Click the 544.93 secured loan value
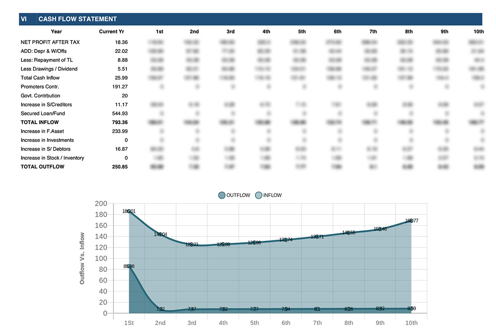Image resolution: width=496 pixels, height=330 pixels. tap(120, 113)
